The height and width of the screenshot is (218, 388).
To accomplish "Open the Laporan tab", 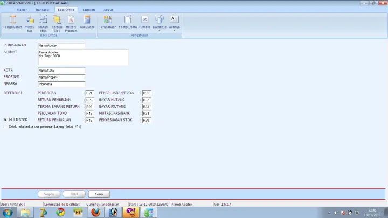I will coord(89,10).
